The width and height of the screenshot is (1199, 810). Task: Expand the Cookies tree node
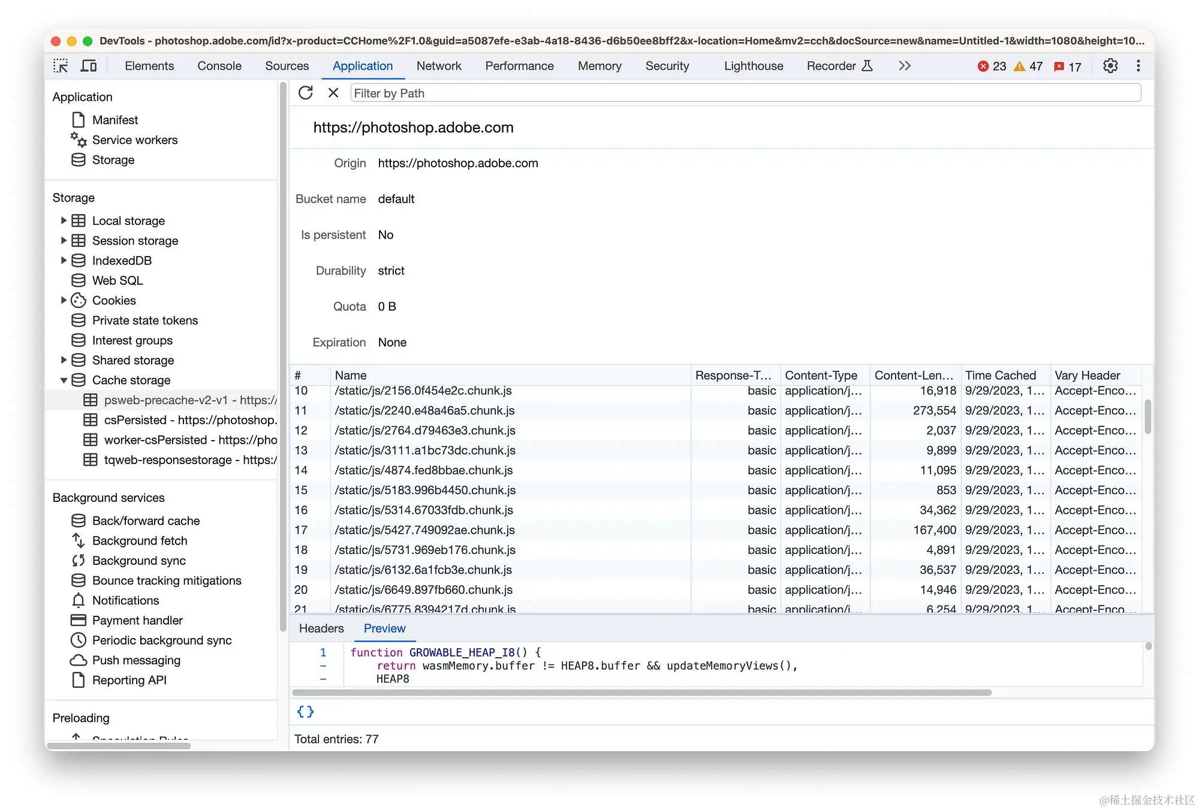pyautogui.click(x=64, y=300)
